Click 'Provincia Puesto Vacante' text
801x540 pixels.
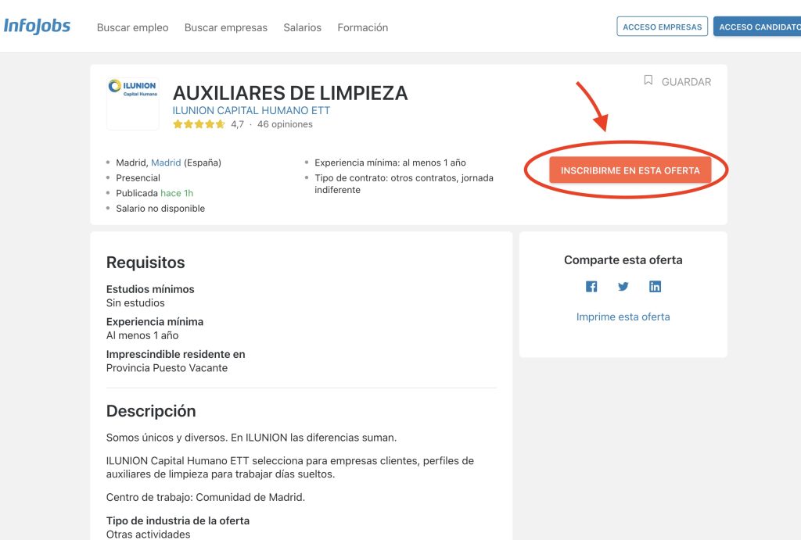pos(167,368)
